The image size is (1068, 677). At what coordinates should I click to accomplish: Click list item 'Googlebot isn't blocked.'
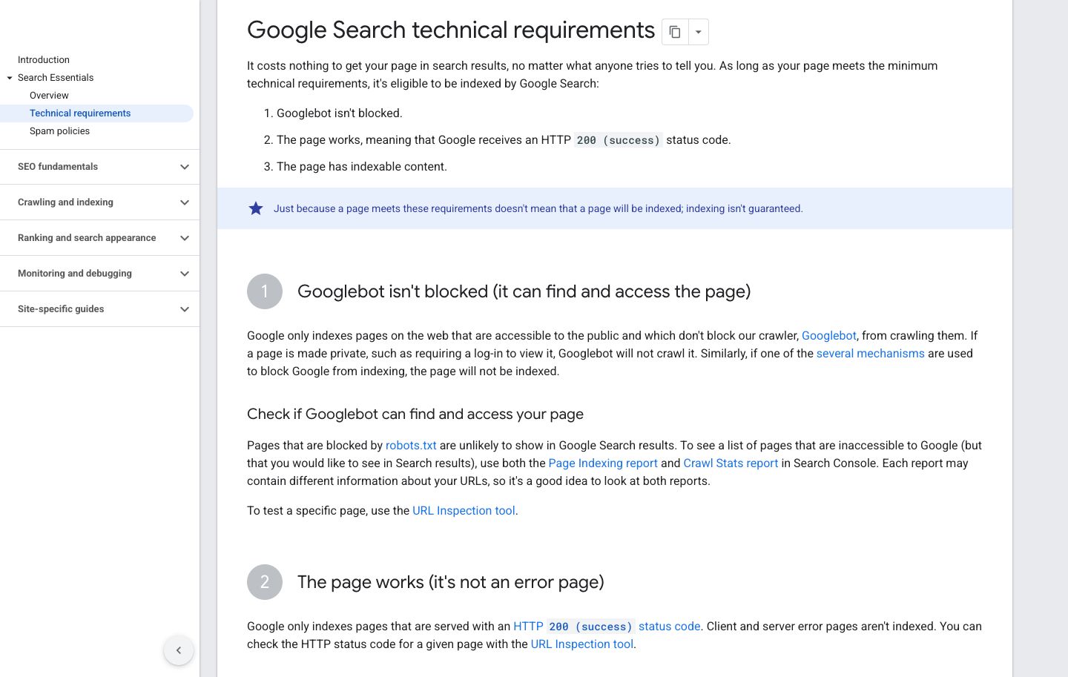click(x=340, y=113)
